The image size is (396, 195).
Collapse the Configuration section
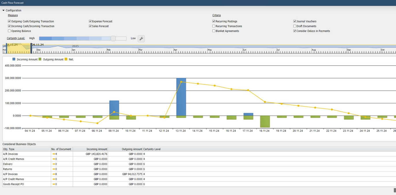(x=3, y=10)
